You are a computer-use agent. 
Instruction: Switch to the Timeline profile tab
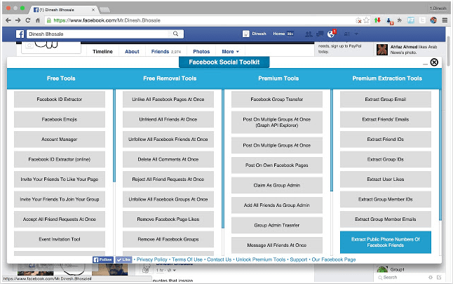point(102,51)
